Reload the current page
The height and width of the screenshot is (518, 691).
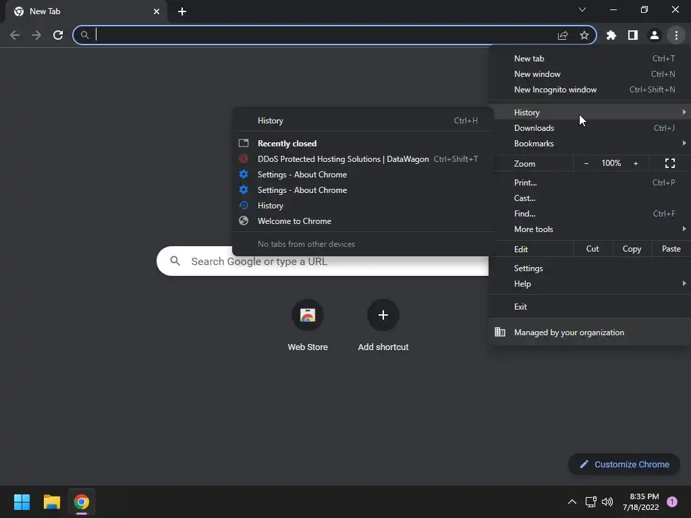(58, 35)
